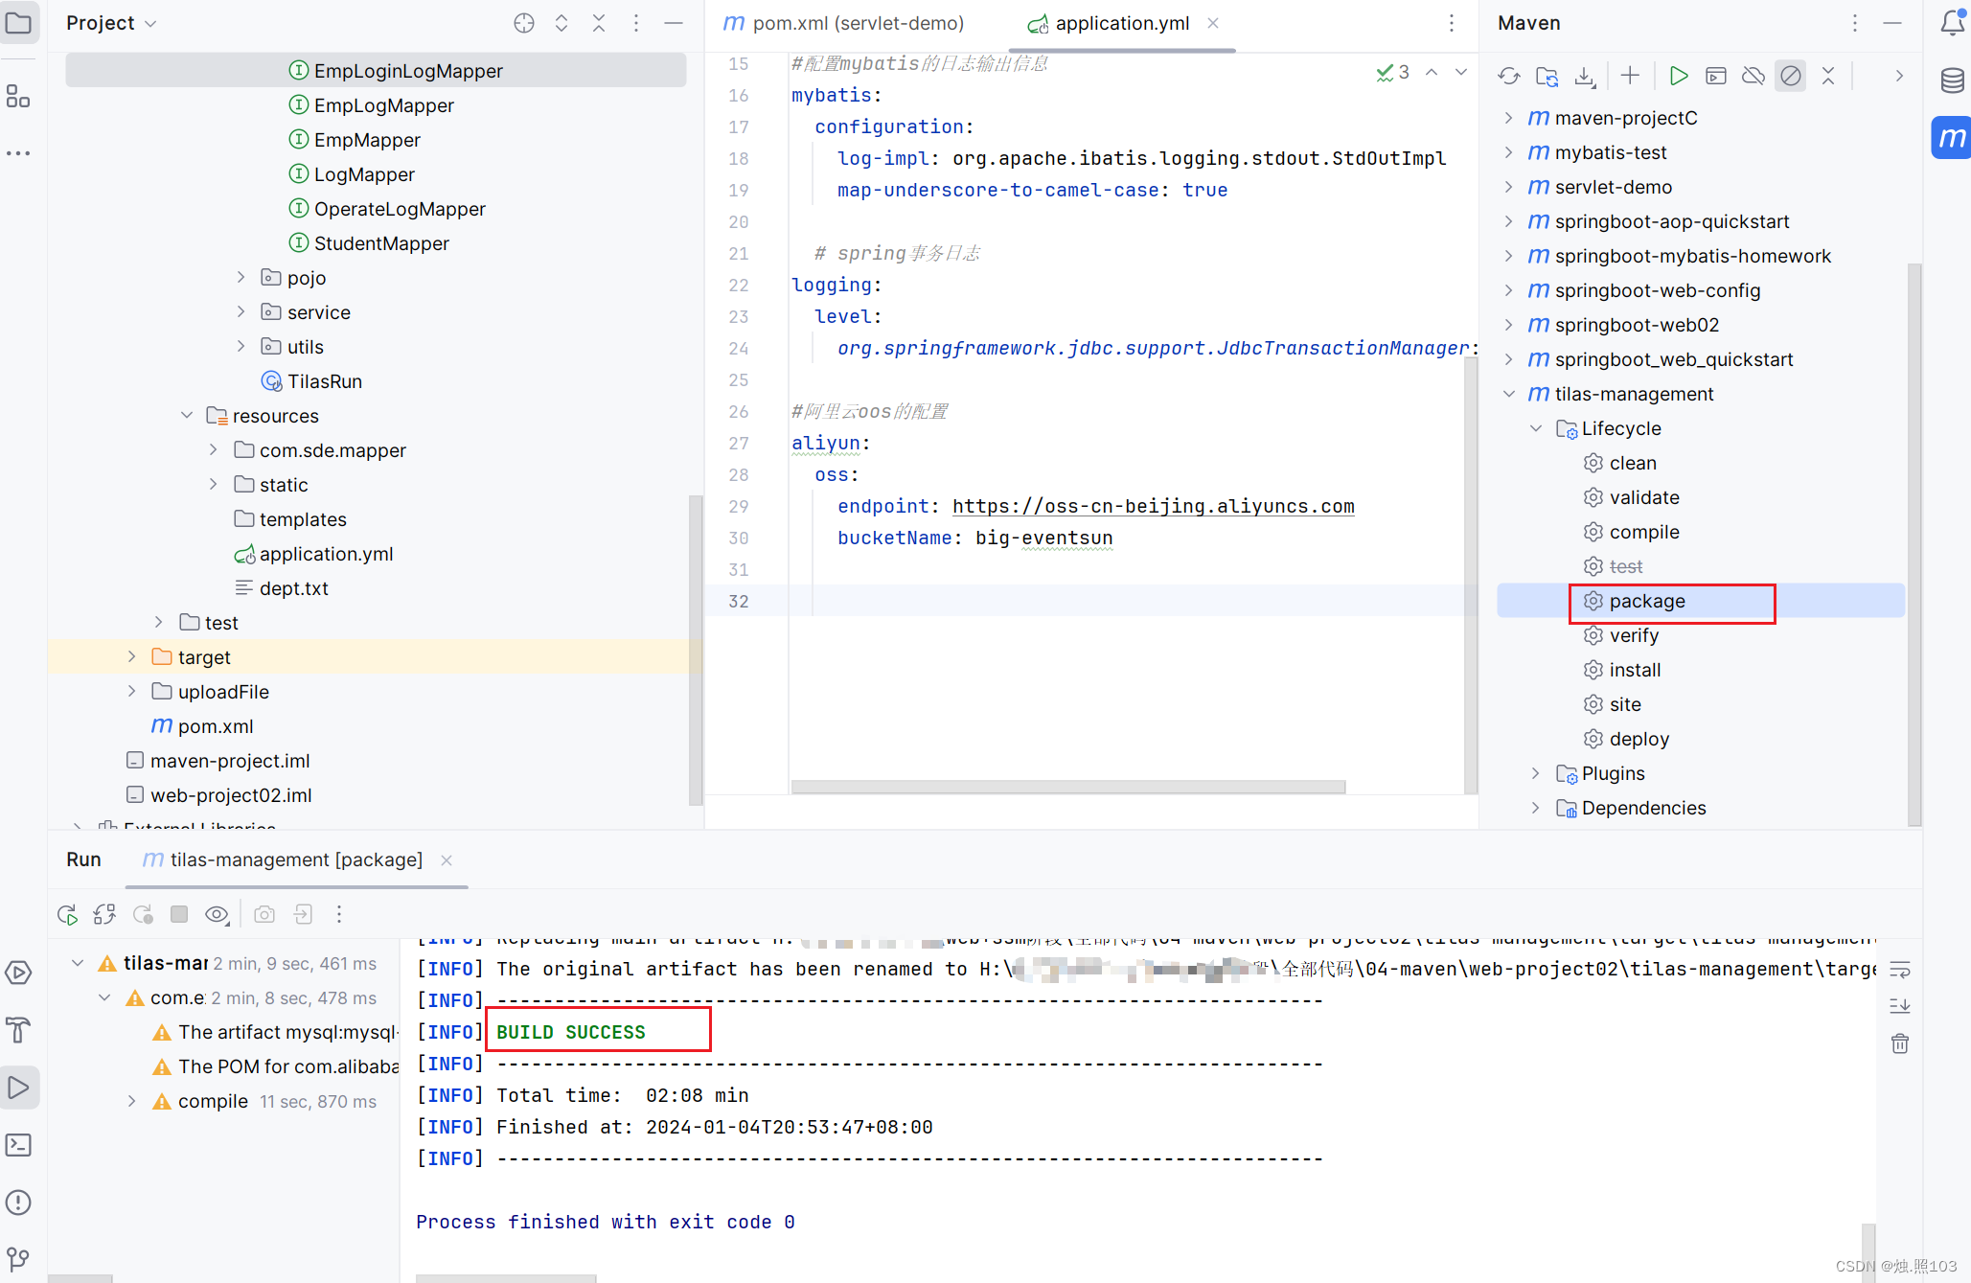
Task: Clear console output trash icon
Action: [x=1900, y=1043]
